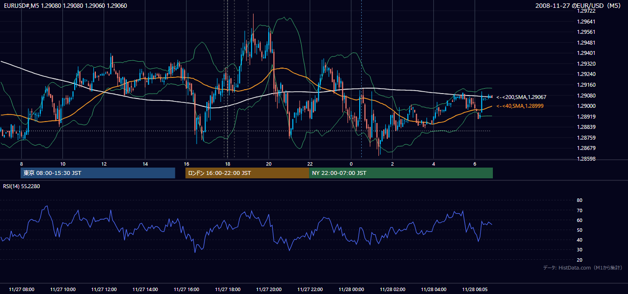This screenshot has width=628, height=294.
Task: Click hour tick 12 under price chart
Action: pyautogui.click(x=104, y=163)
